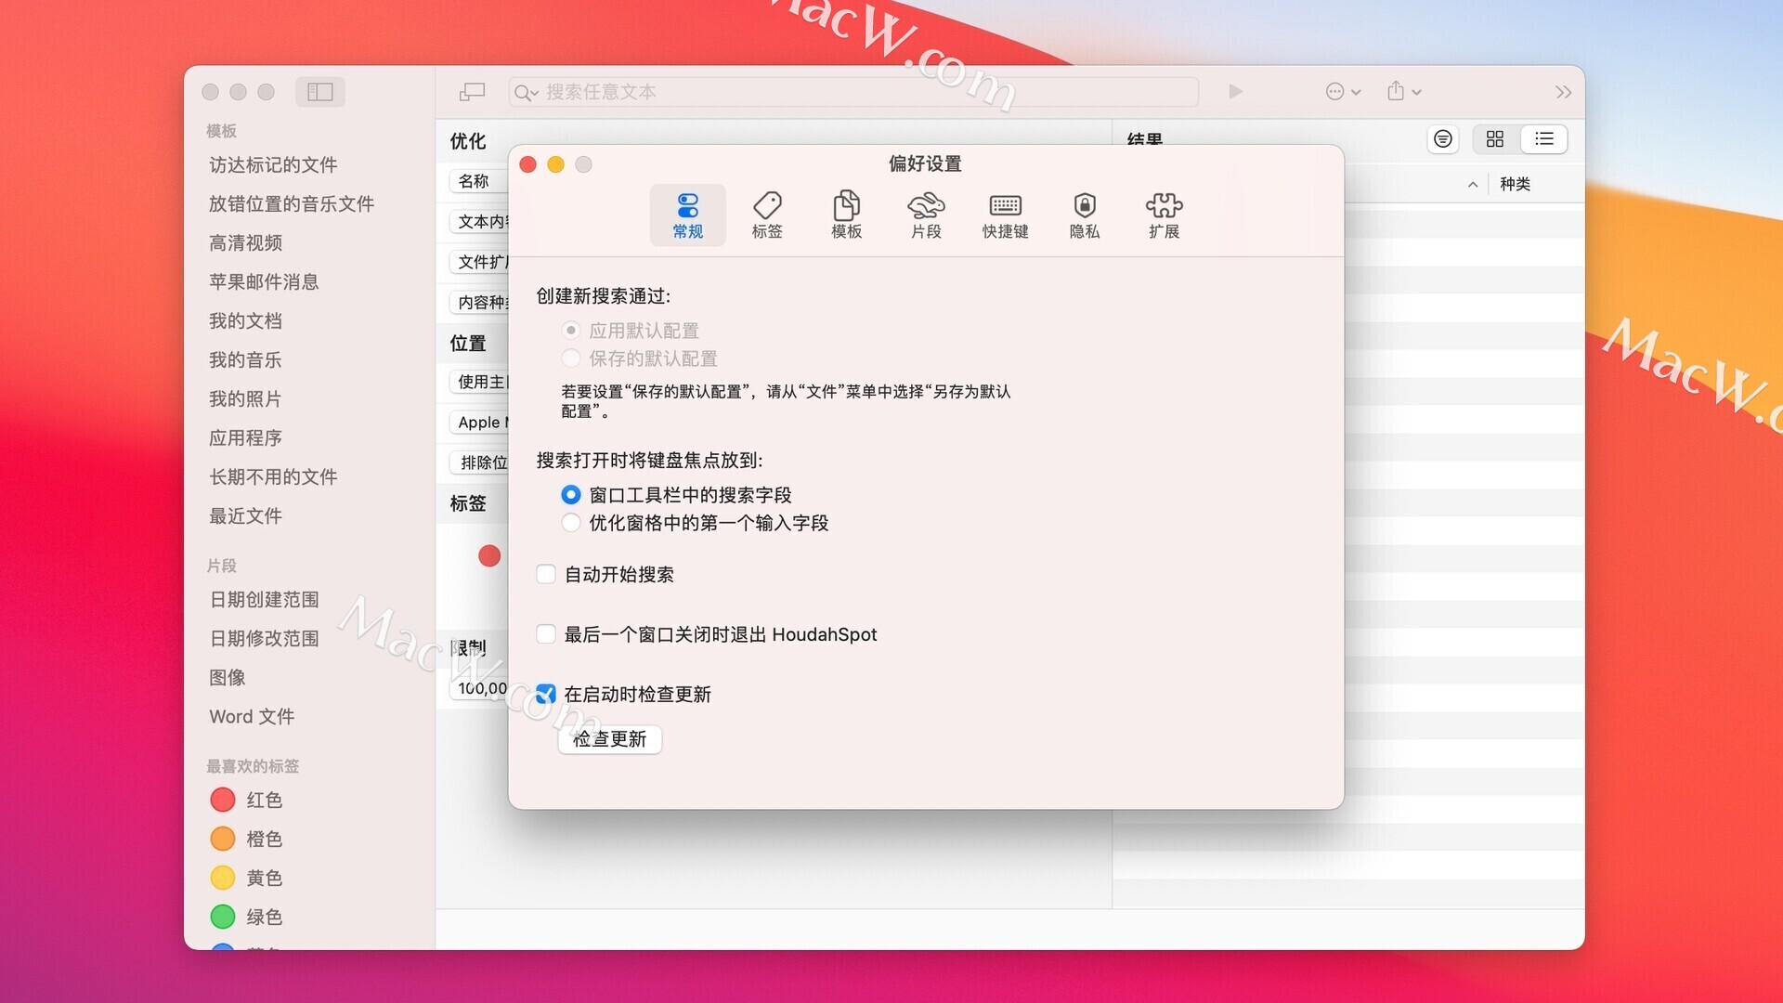Select 我的音乐 template

tap(245, 360)
